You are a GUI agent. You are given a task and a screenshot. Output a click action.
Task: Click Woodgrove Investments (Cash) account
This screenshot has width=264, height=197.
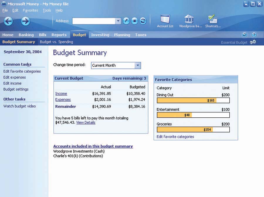(79, 151)
